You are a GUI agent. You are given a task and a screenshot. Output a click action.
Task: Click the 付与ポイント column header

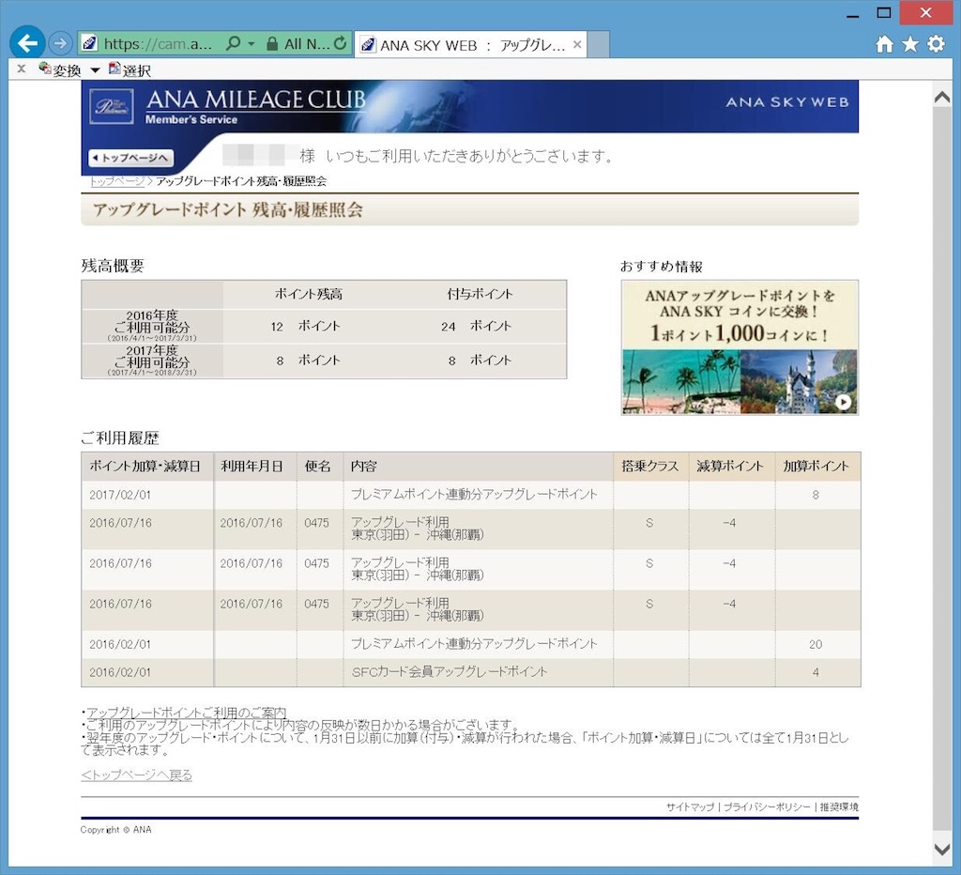point(480,294)
